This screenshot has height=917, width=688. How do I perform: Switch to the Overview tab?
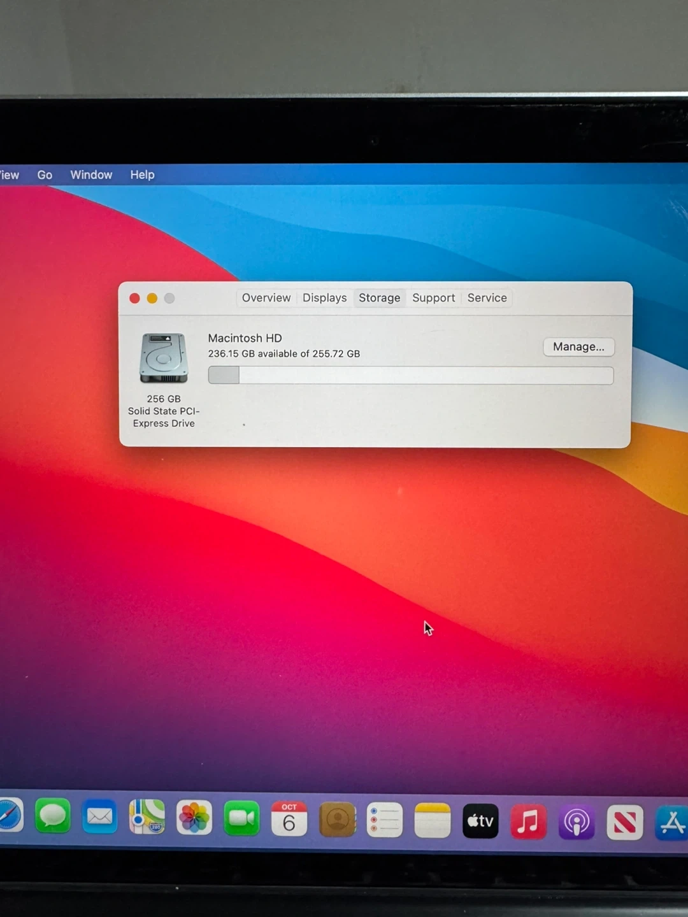point(266,298)
